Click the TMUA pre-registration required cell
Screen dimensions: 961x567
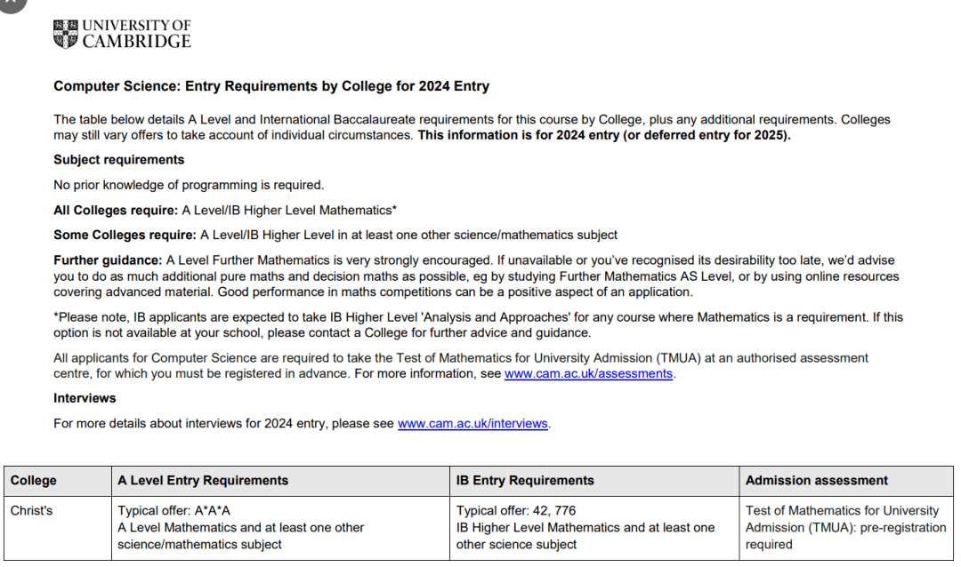tap(846, 528)
